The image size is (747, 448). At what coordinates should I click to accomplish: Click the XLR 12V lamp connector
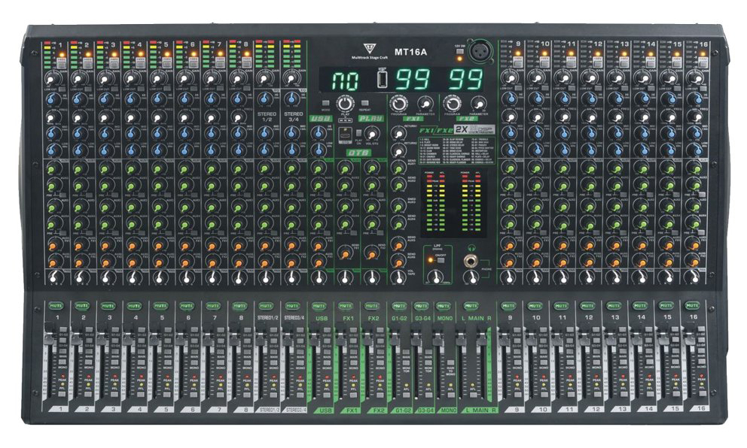(480, 54)
